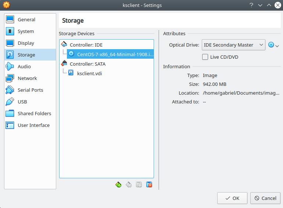This screenshot has width=283, height=208.
Task: Click the optical disc icon beside CentOS ISO
Action: 71,54
